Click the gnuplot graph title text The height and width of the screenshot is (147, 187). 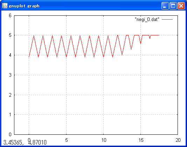point(24,6)
